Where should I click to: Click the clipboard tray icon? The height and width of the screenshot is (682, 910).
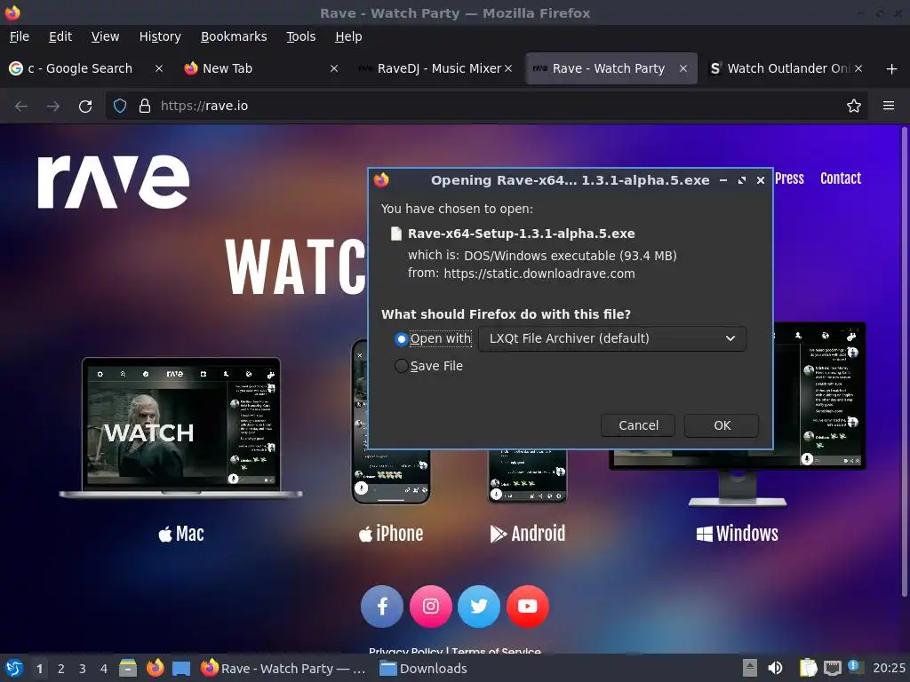click(x=809, y=668)
